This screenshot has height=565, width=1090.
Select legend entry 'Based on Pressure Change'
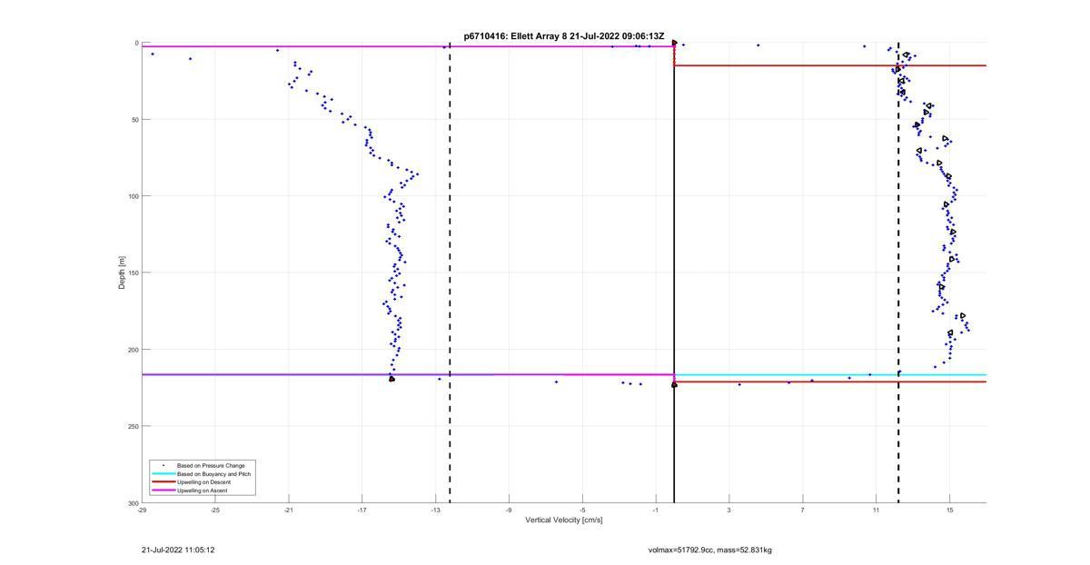tap(211, 465)
